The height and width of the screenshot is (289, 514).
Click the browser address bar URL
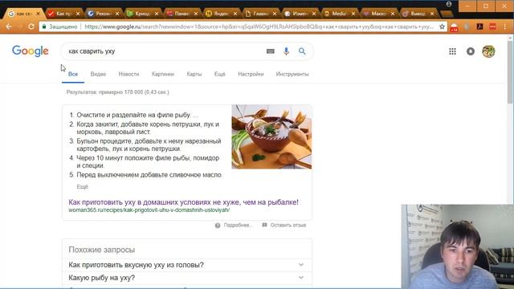click(259, 26)
